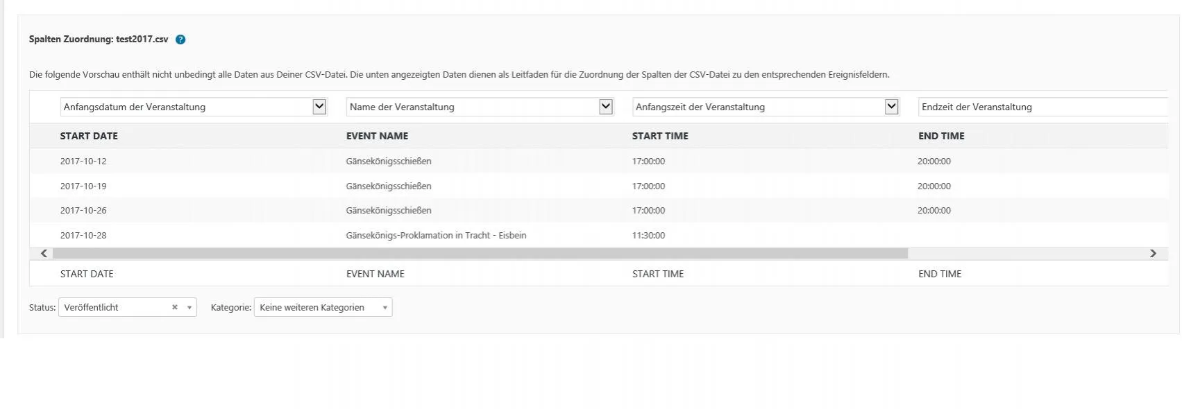Click the START DATE footer label
The image size is (1182, 409).
(x=87, y=274)
